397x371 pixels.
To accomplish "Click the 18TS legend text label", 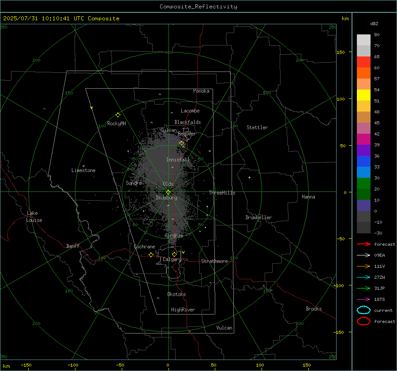I will coord(379,300).
